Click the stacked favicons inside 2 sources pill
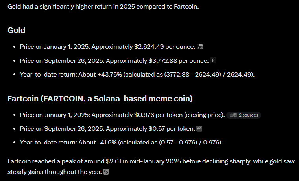The height and width of the screenshot is (181, 299). point(233,115)
